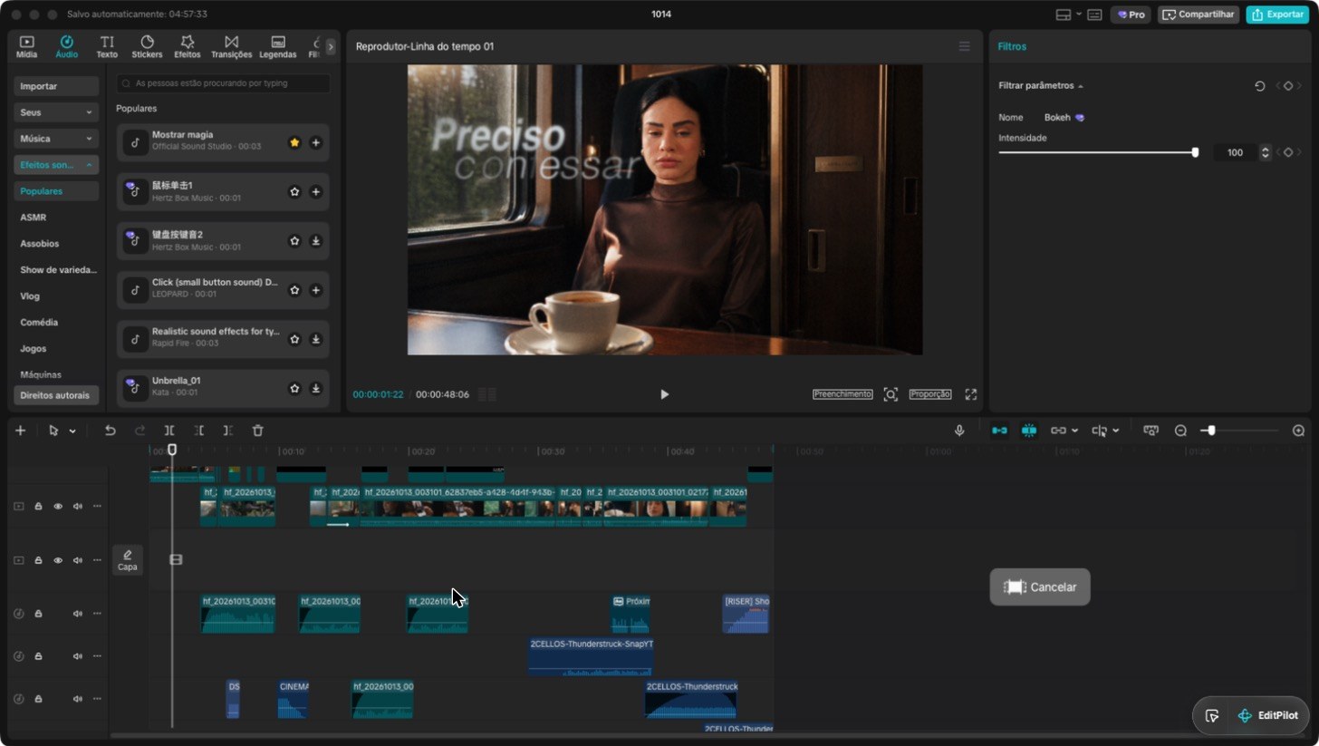Open the Transições panel
The height and width of the screenshot is (746, 1319).
click(231, 47)
